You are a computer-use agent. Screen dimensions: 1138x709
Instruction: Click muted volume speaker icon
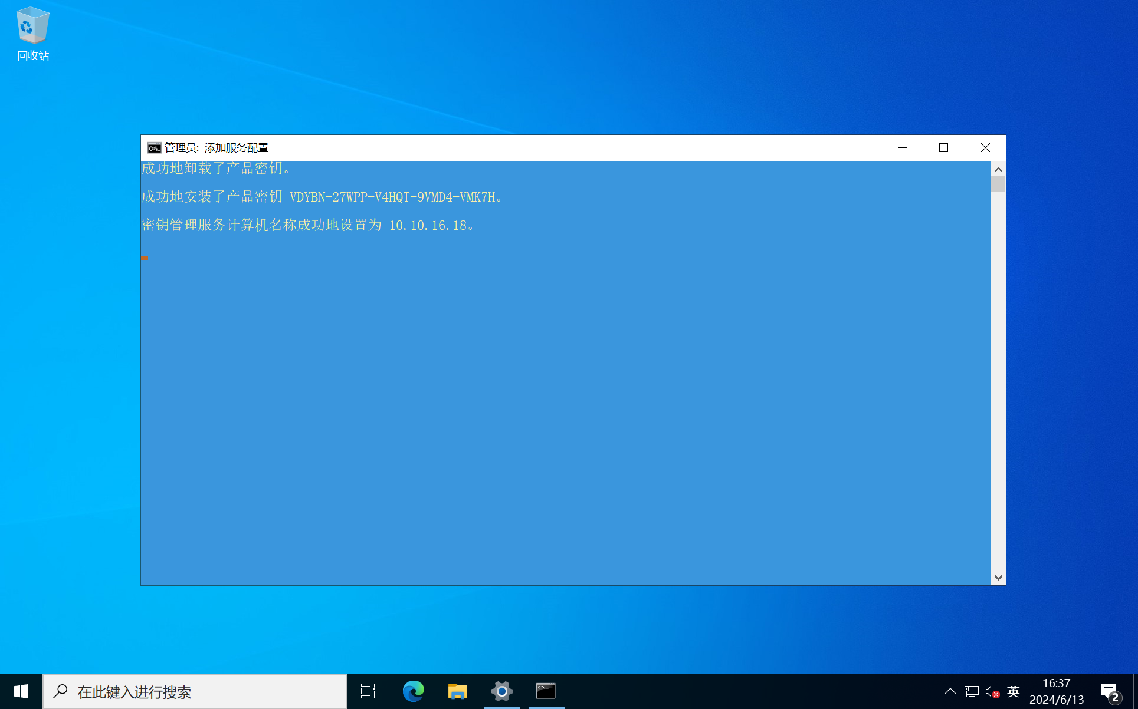(992, 691)
